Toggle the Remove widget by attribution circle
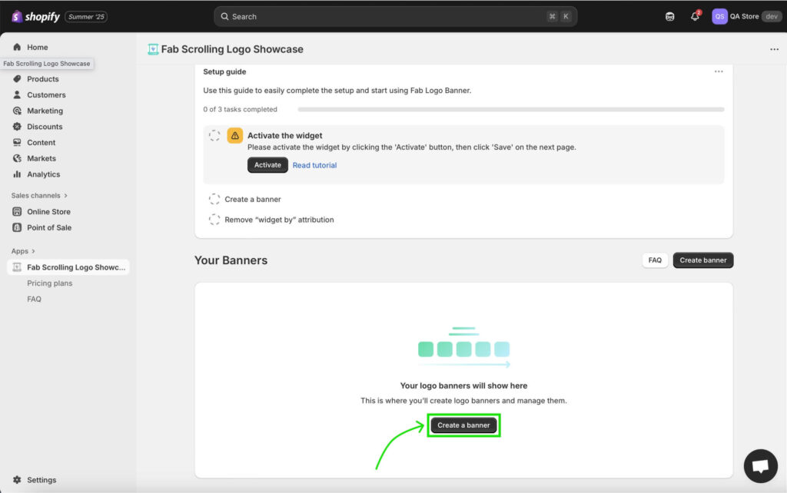This screenshot has height=493, width=787. [x=214, y=220]
